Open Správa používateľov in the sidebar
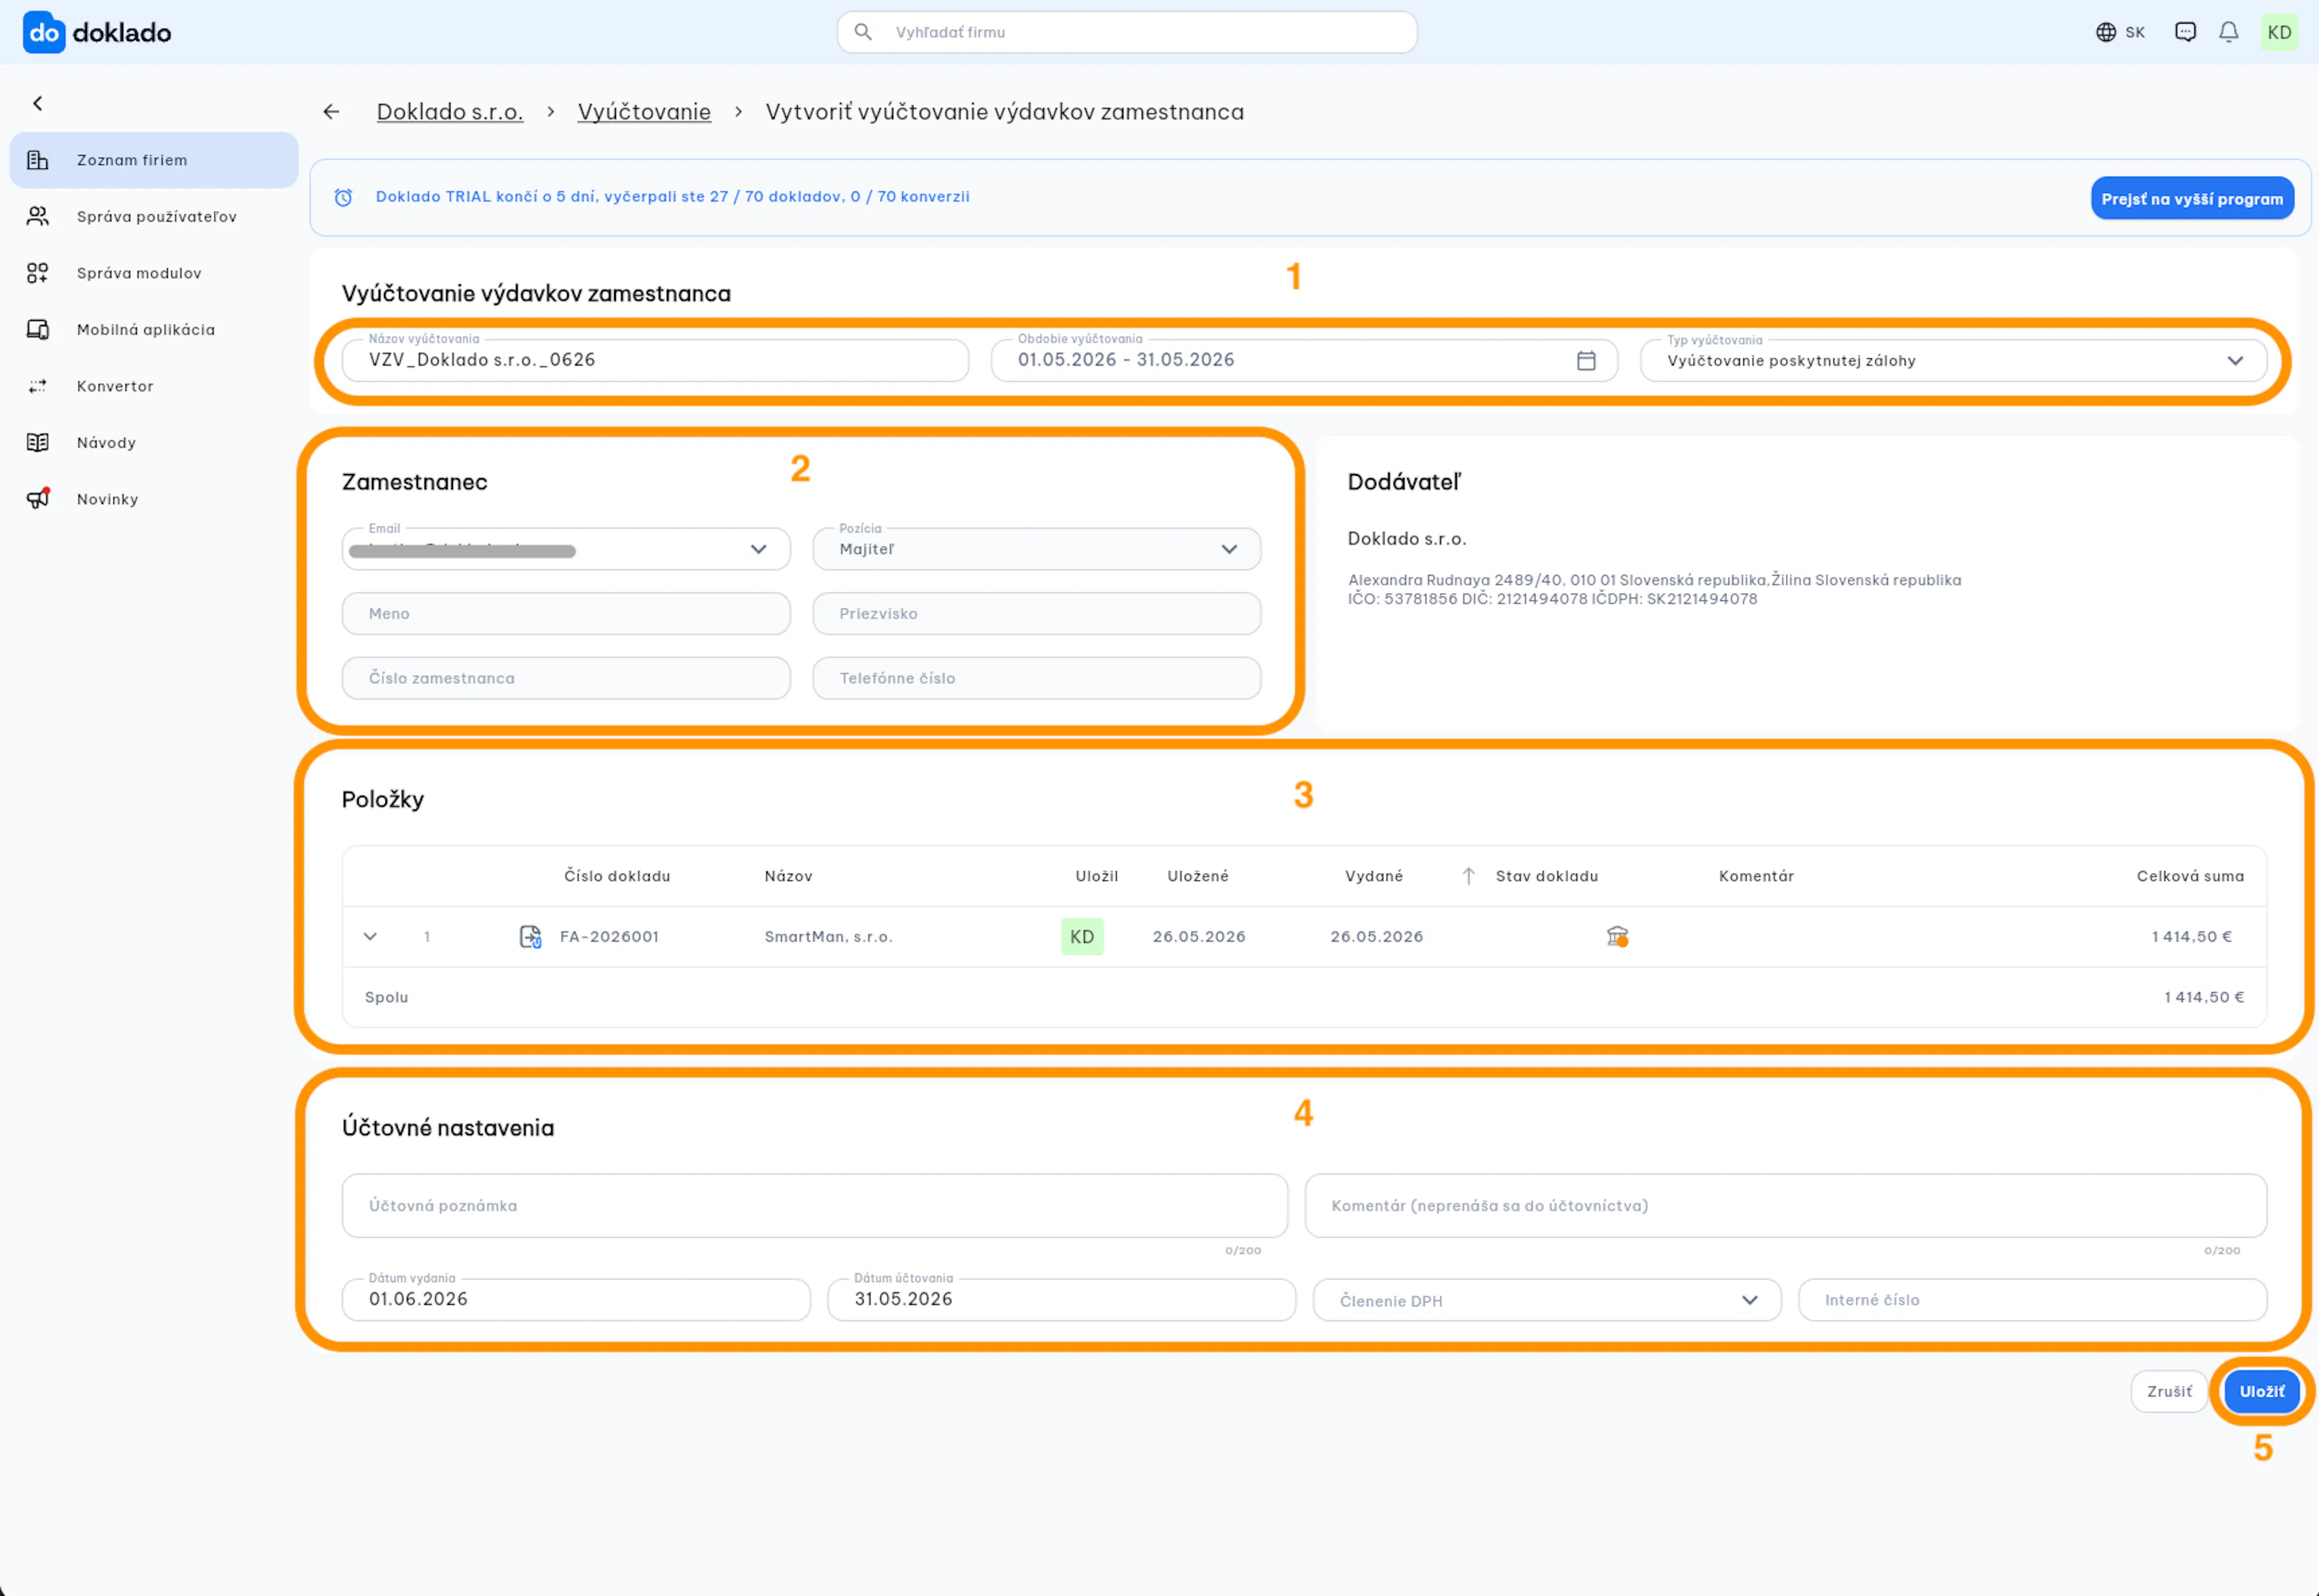Viewport: 2319px width, 1596px height. click(154, 216)
